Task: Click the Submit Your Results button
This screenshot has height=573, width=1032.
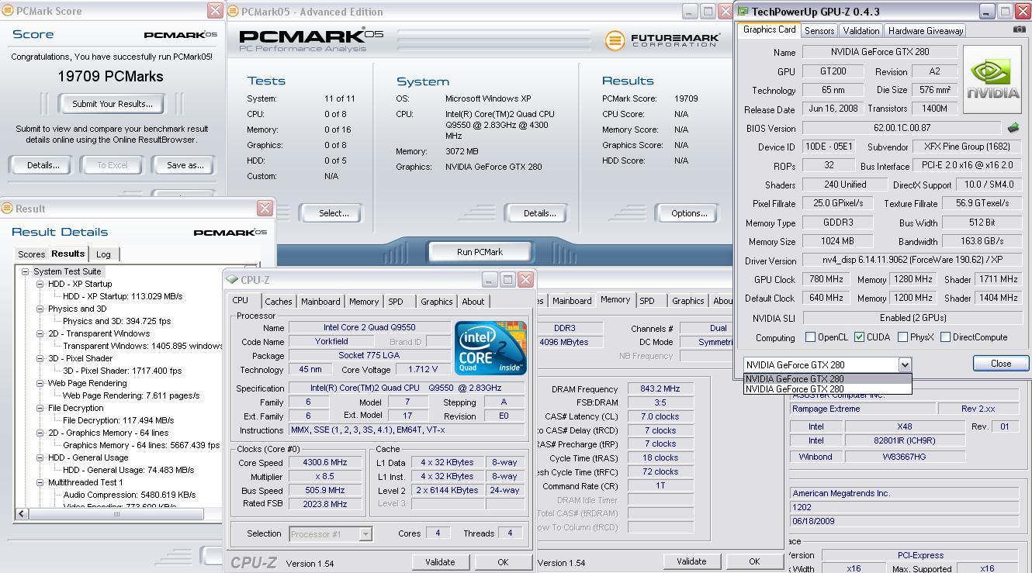Action: click(x=112, y=104)
